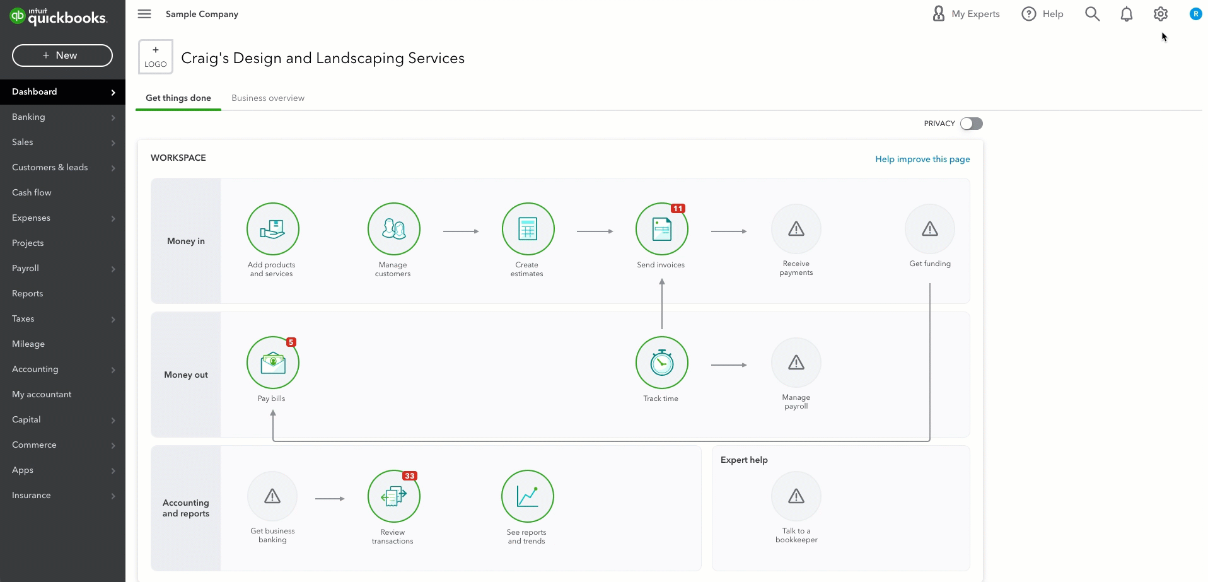The image size is (1208, 582).
Task: Click the Expert help heading
Action: pyautogui.click(x=744, y=460)
